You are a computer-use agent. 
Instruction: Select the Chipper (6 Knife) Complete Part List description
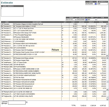click(x=28, y=24)
